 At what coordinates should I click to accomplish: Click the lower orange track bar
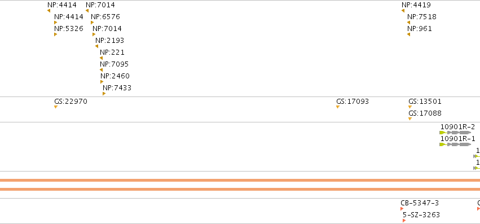240,190
